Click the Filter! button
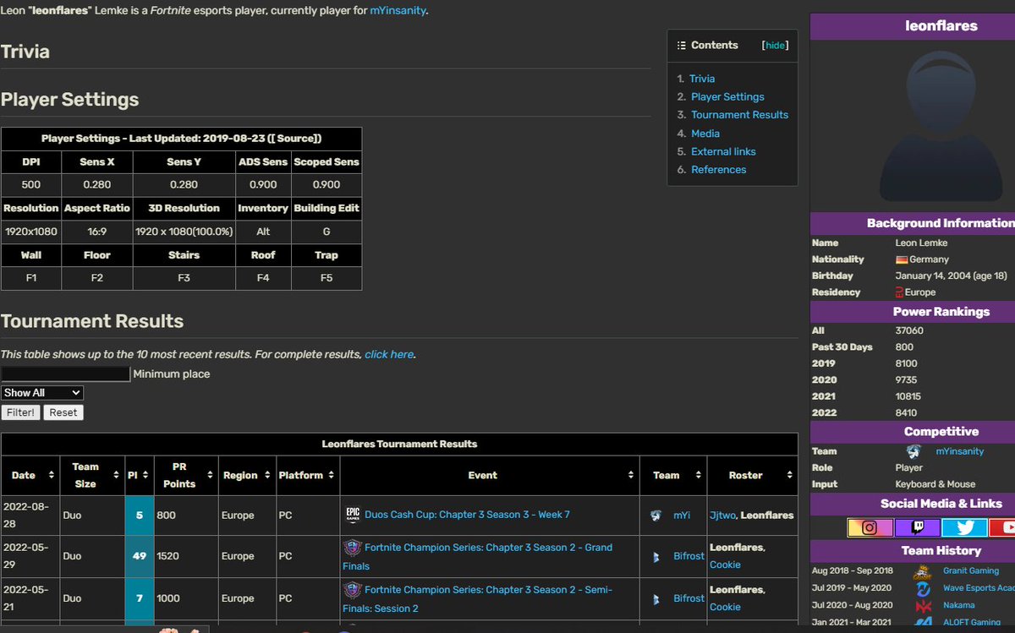The height and width of the screenshot is (633, 1015). 20,412
